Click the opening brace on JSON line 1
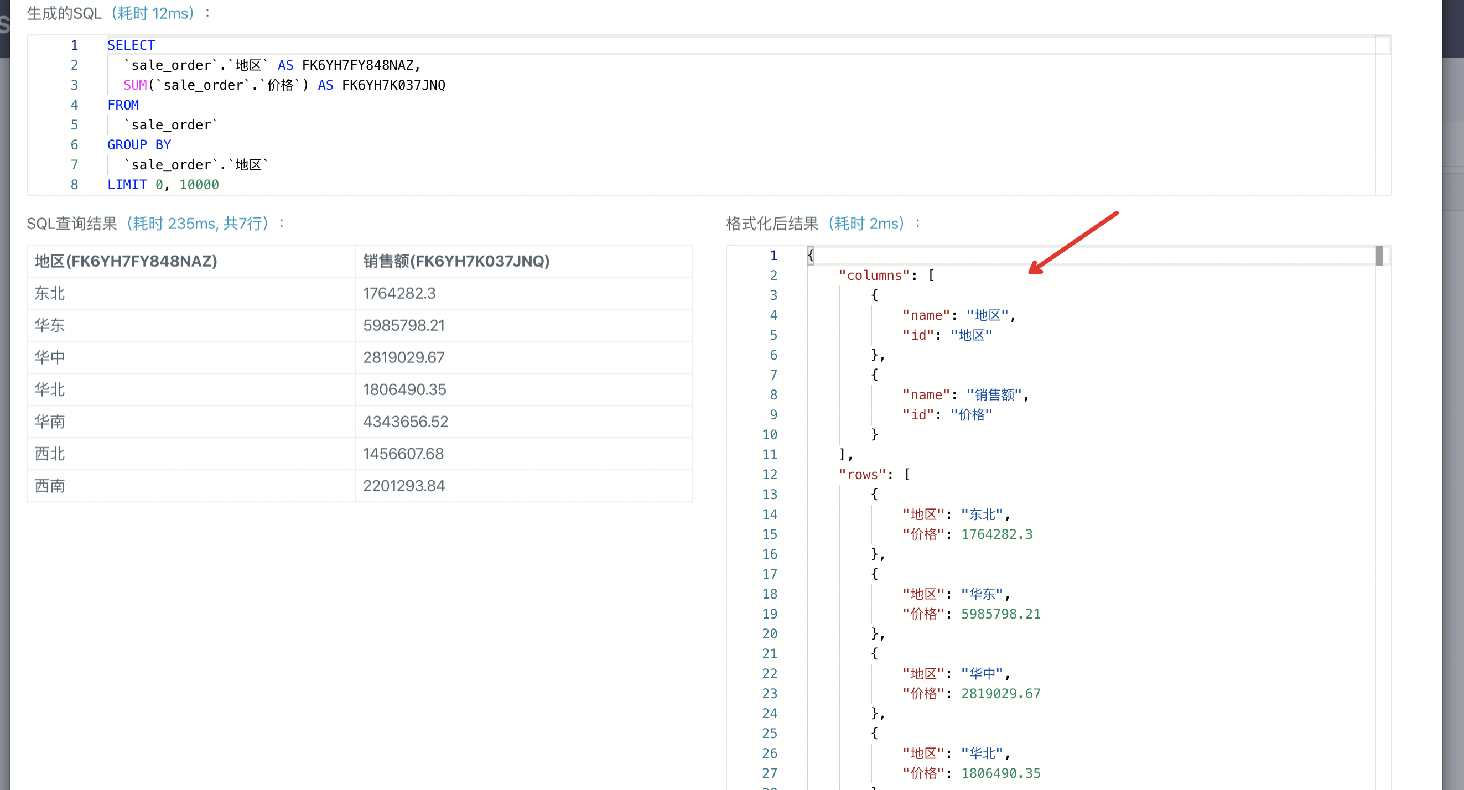 tap(811, 255)
